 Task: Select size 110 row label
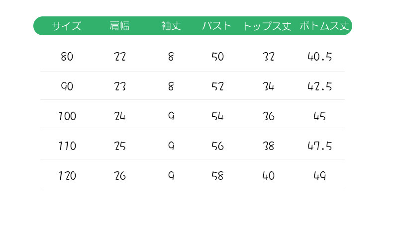(x=67, y=146)
